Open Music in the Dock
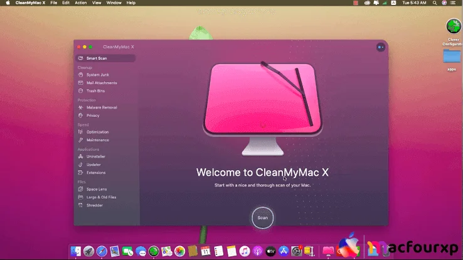 (x=245, y=251)
